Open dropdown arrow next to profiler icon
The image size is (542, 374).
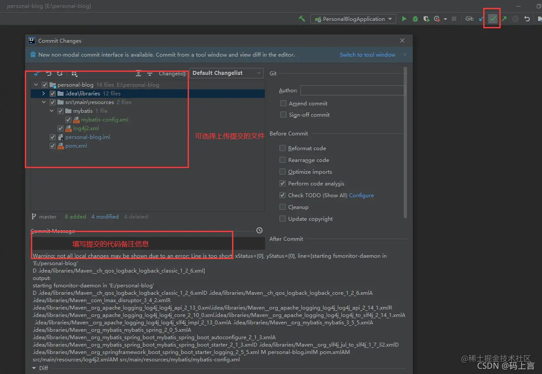[x=445, y=19]
